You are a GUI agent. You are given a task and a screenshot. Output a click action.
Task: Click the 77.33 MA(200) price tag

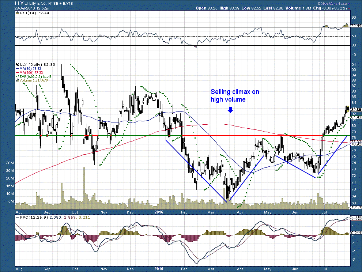[x=356, y=141]
